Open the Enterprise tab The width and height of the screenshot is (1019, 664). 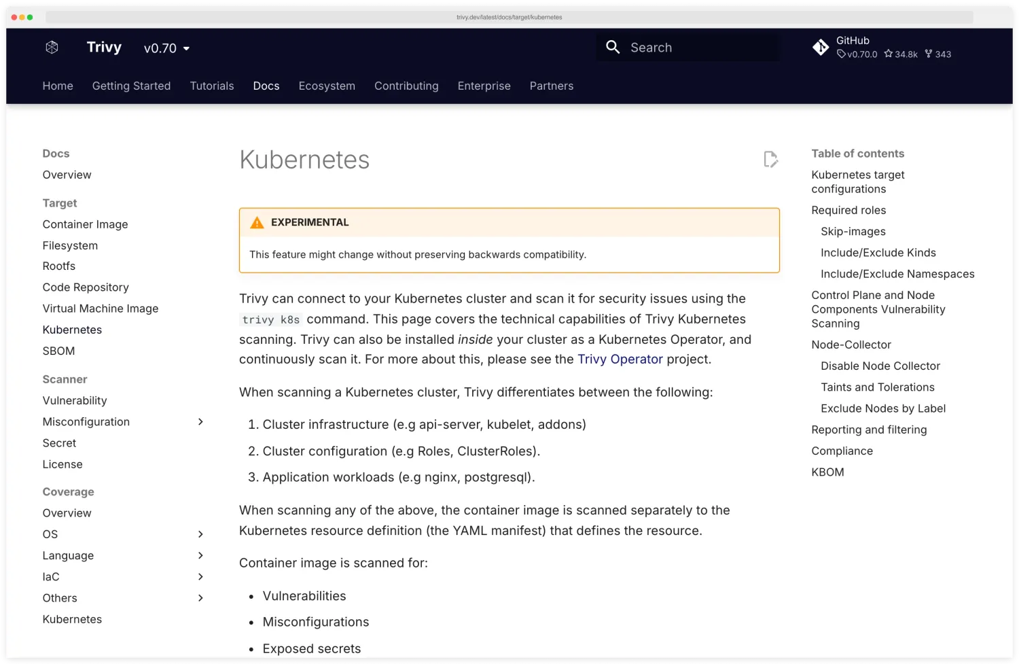484,86
